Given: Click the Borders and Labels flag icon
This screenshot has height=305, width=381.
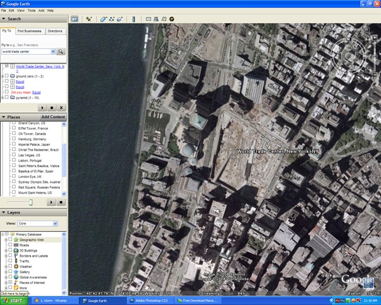Looking at the screenshot, I should click(16, 255).
